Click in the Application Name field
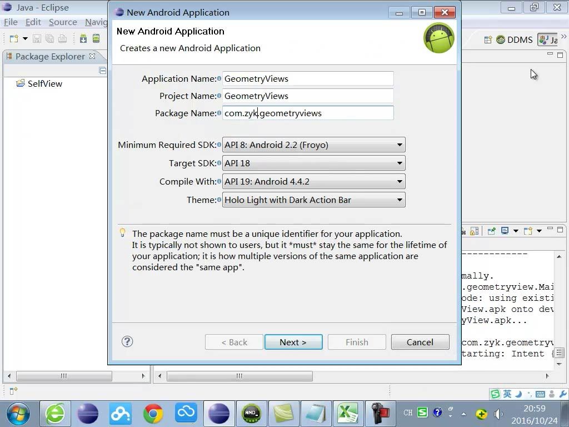This screenshot has height=427, width=569. pos(308,79)
